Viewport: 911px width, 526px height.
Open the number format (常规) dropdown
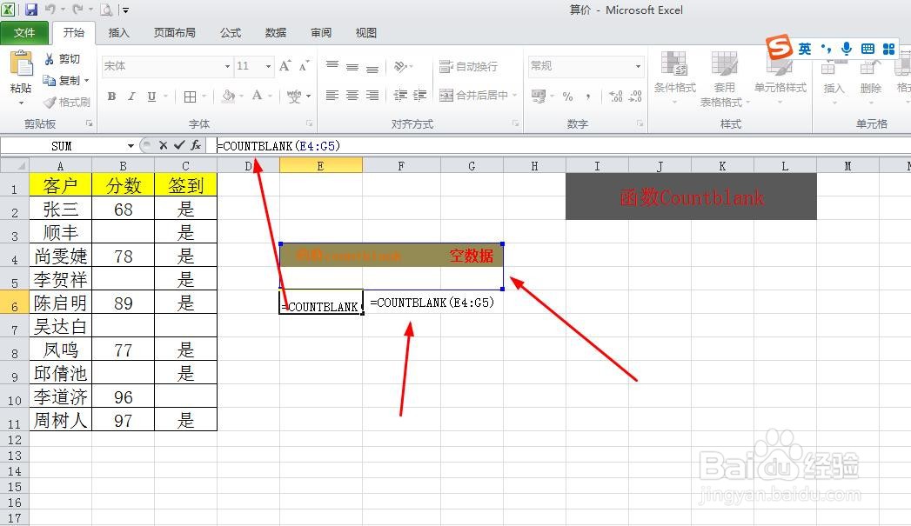pos(638,66)
